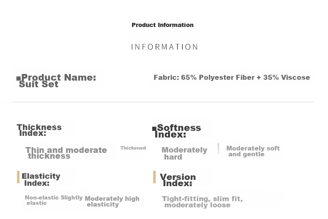
Task: Pick the Moderately hard option
Action: [x=184, y=153]
